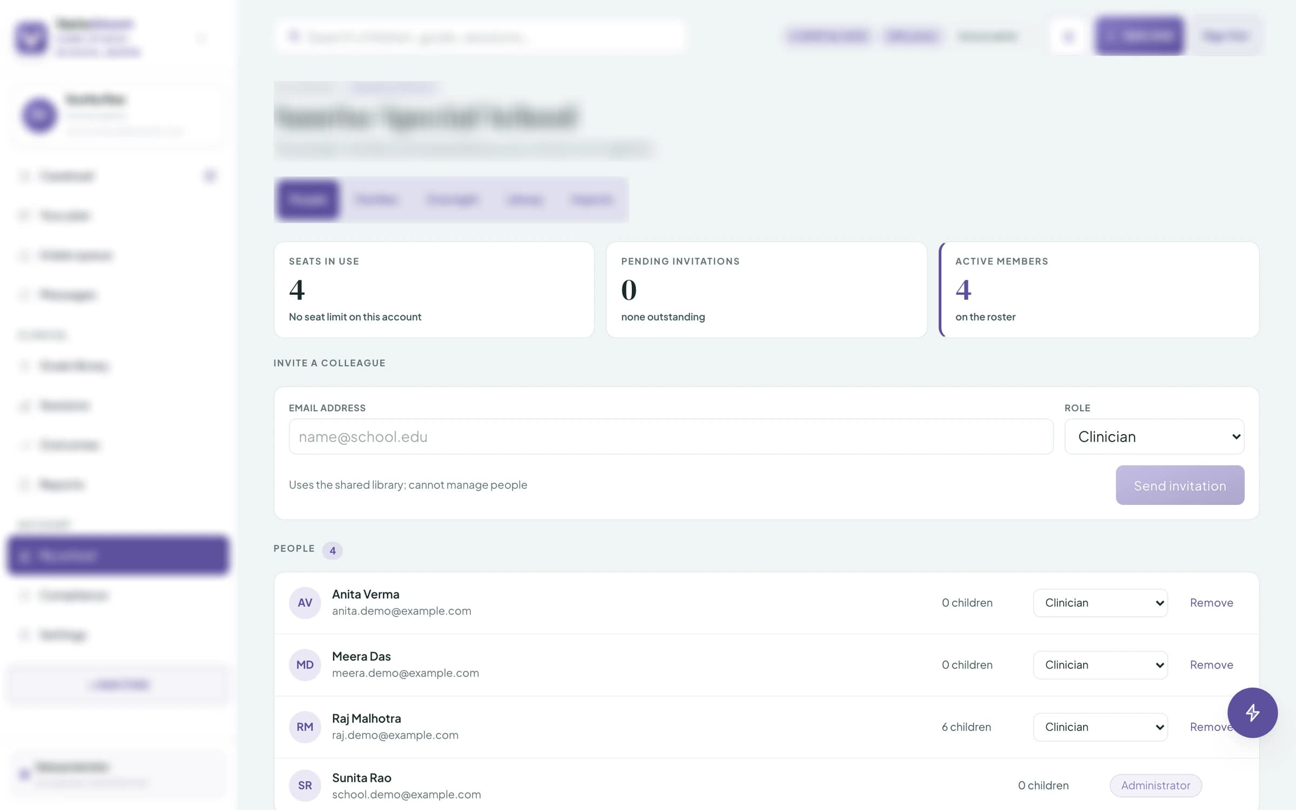
Task: Open Raj Malhotra's role dropdown
Action: coord(1101,727)
